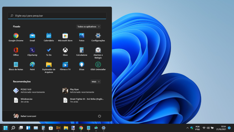Open Settings gear on taskbar
Viewport: 234px width, 132px height.
click(103, 128)
